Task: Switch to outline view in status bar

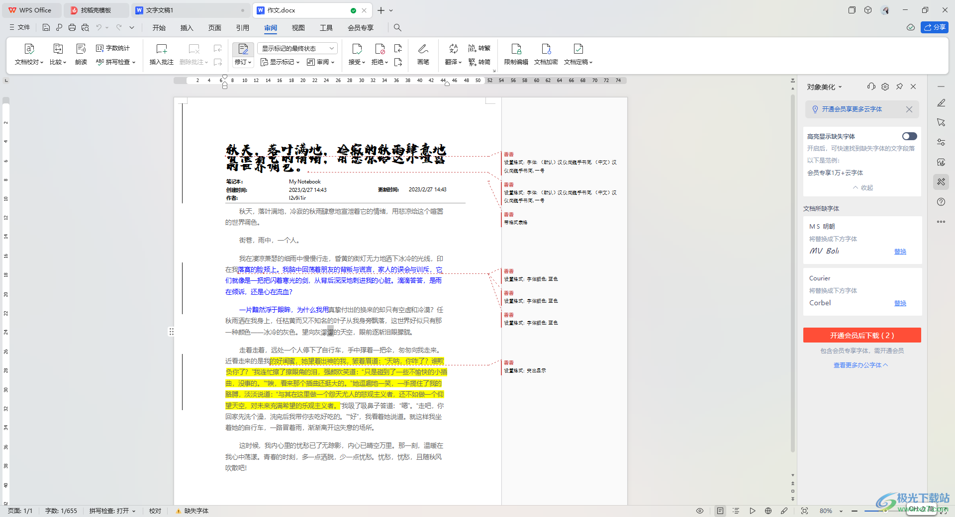Action: [x=736, y=511]
